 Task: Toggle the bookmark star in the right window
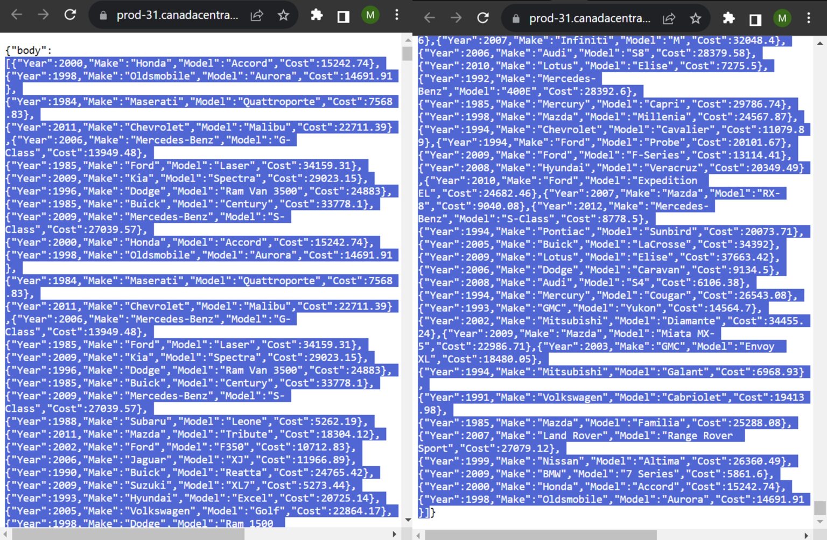(695, 18)
